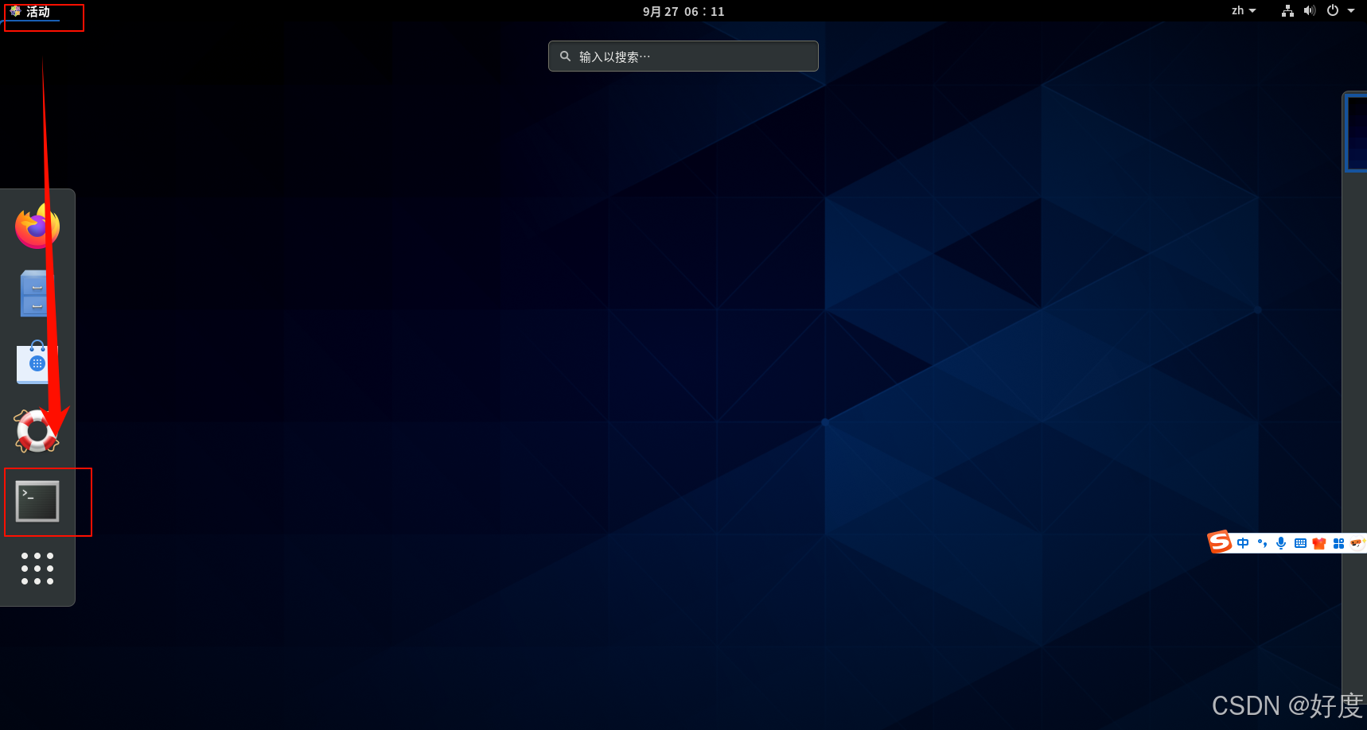Open the Help lifebuoy icon

point(37,431)
